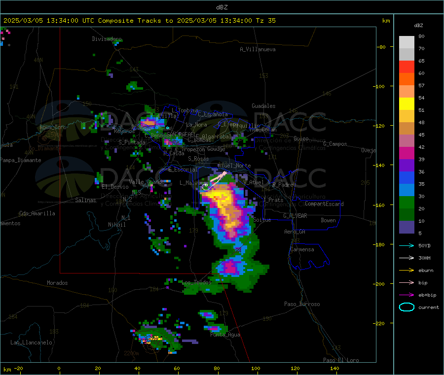The image size is (444, 375).
Task: Click the yellow eburn arrow legend icon
Action: coord(407,270)
